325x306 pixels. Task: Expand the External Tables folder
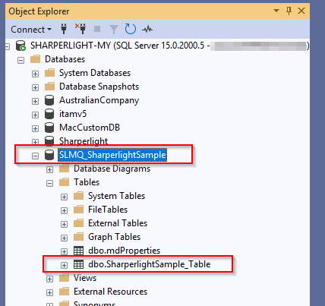[65, 224]
